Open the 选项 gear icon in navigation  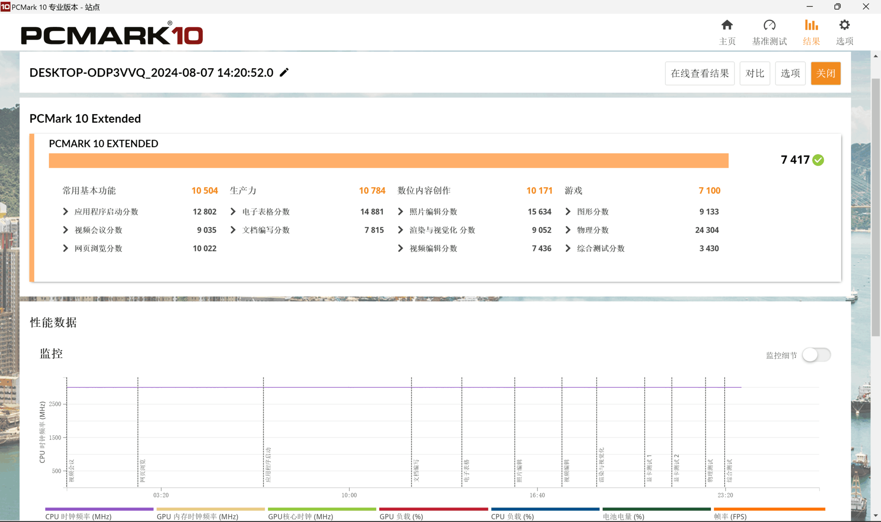click(844, 25)
